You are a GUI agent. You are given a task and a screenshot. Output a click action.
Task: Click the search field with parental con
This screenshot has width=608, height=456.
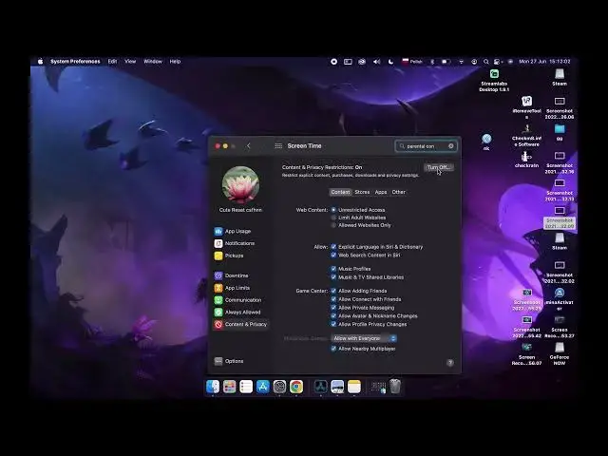click(x=427, y=146)
